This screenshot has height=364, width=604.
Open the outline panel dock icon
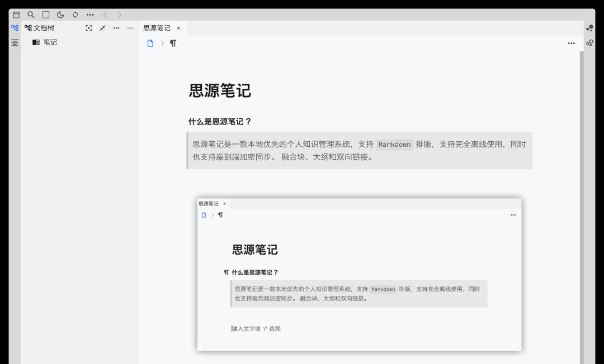coord(15,42)
